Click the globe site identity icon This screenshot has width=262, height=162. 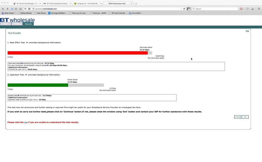(33, 9)
